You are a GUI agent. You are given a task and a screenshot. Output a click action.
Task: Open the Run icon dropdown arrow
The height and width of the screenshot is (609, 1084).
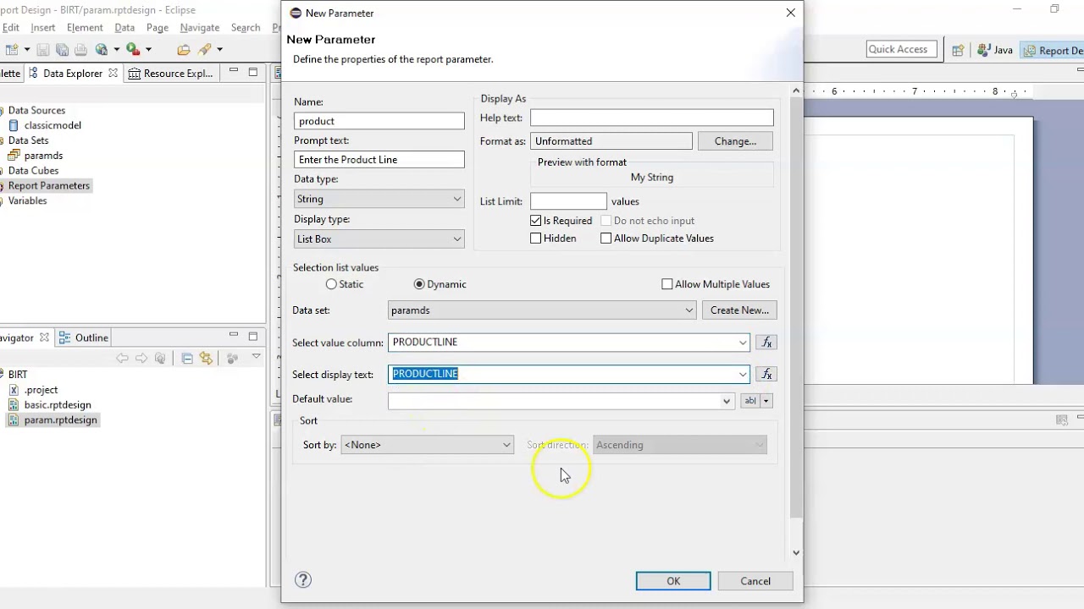(x=147, y=49)
